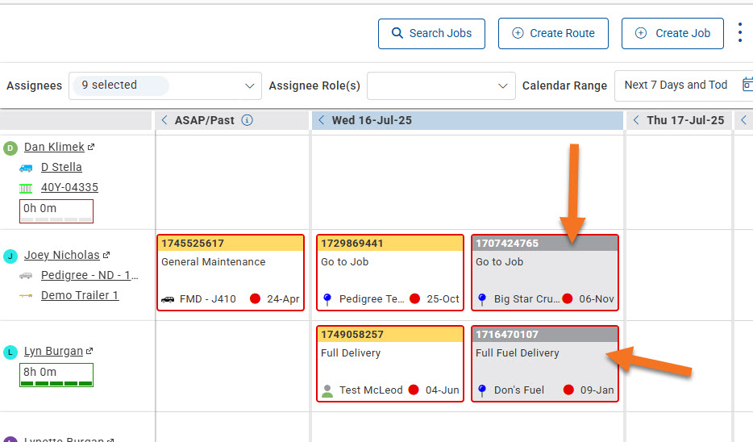Click the trailer icon beside Demo Trailer 1

point(26,296)
